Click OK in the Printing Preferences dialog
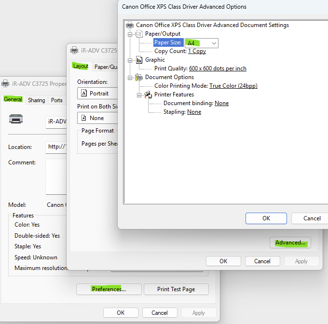 pos(223,261)
